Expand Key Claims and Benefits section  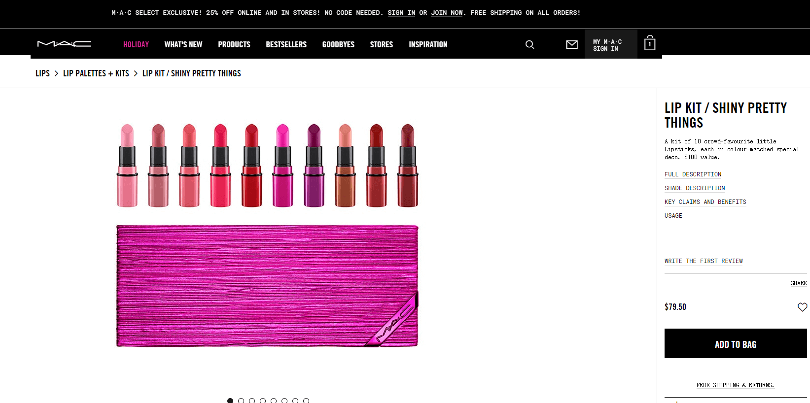point(705,202)
